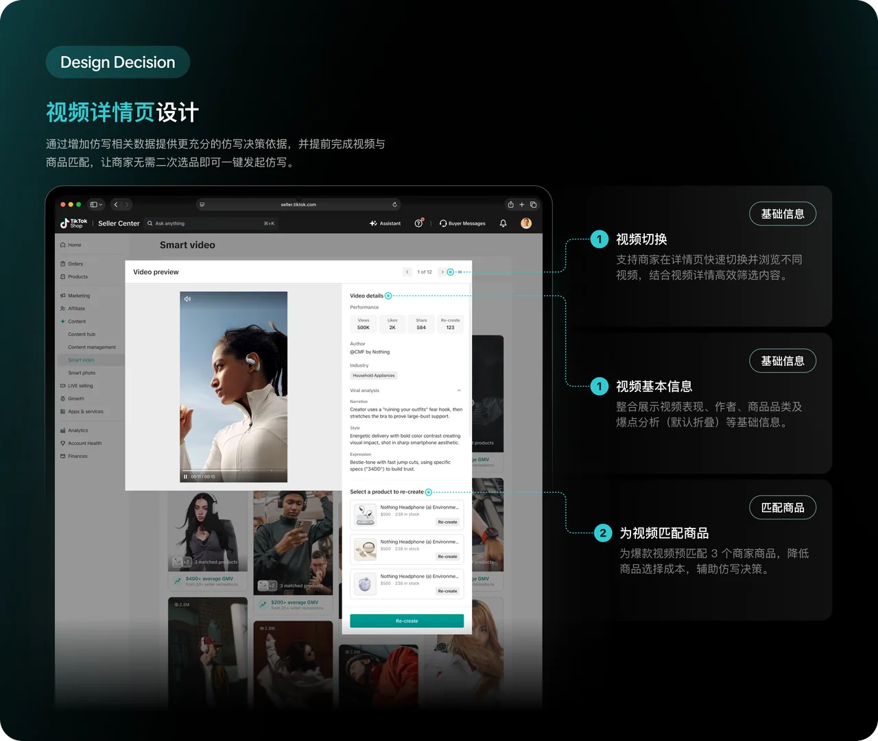The width and height of the screenshot is (878, 741).
Task: Open Orders in the sidebar
Action: click(71, 264)
